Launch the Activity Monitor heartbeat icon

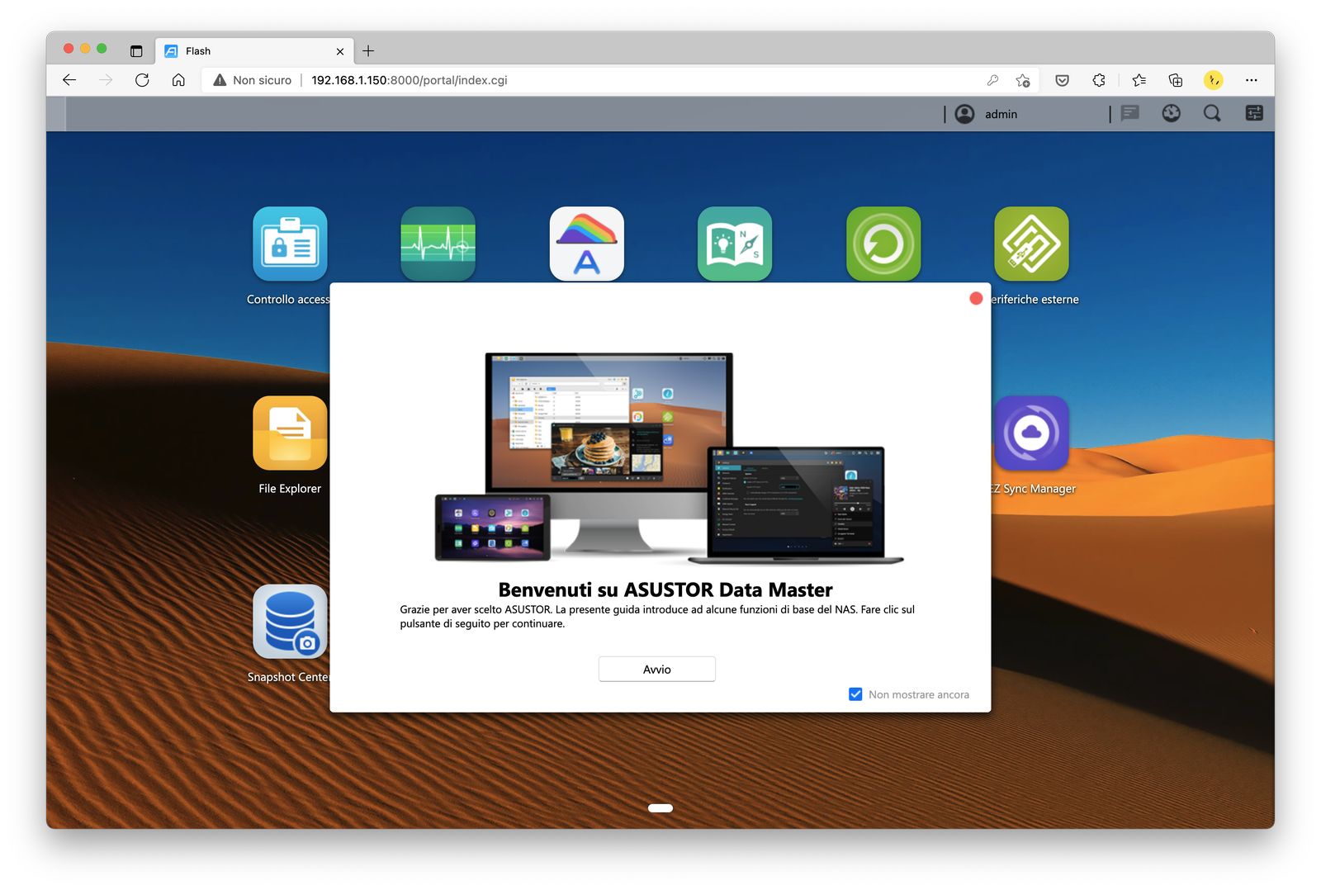coord(438,244)
